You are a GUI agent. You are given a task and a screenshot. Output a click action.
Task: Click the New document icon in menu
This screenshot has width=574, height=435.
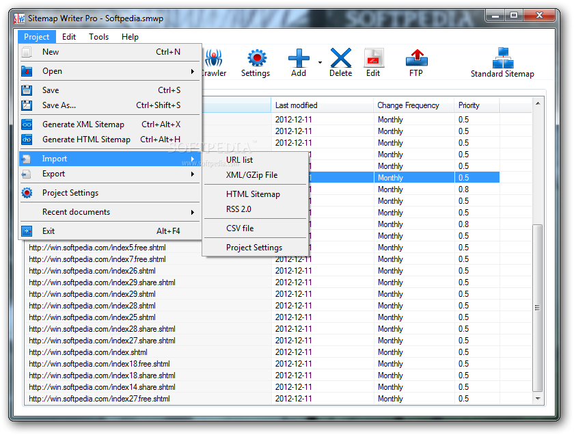[27, 52]
